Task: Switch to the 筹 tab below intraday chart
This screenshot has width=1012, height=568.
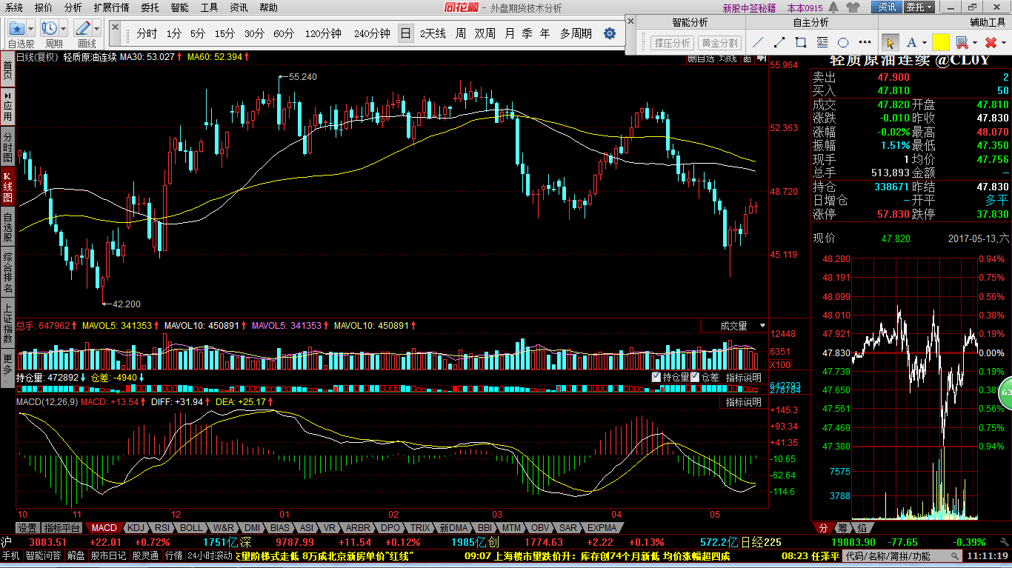Action: coord(843,528)
